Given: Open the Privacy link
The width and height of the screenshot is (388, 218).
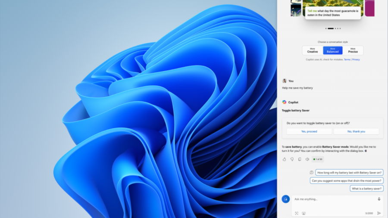Looking at the screenshot, I should pyautogui.click(x=356, y=59).
